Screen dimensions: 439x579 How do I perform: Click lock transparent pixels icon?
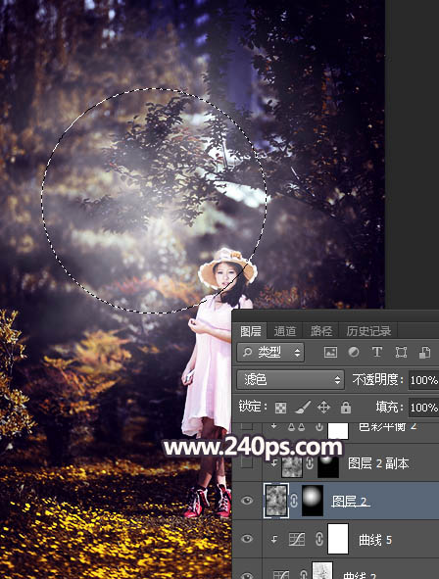[280, 408]
